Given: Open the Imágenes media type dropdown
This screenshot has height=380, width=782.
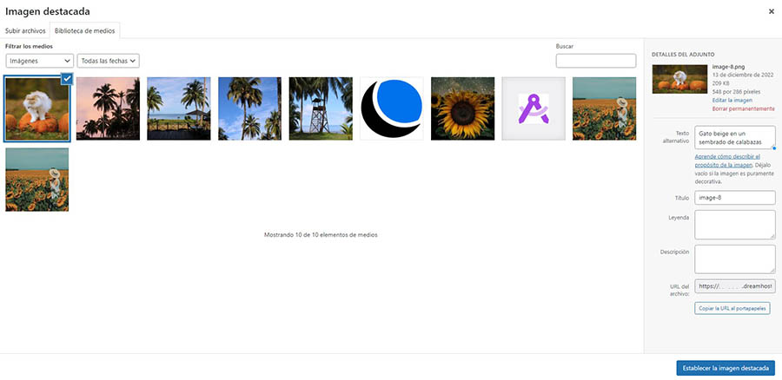Looking at the screenshot, I should click(39, 61).
